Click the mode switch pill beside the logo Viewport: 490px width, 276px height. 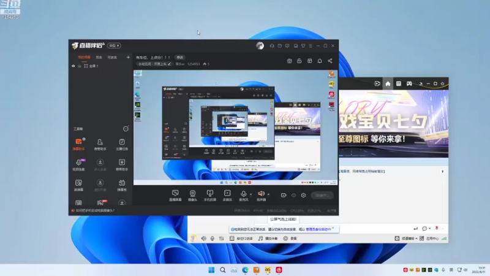[x=114, y=45]
